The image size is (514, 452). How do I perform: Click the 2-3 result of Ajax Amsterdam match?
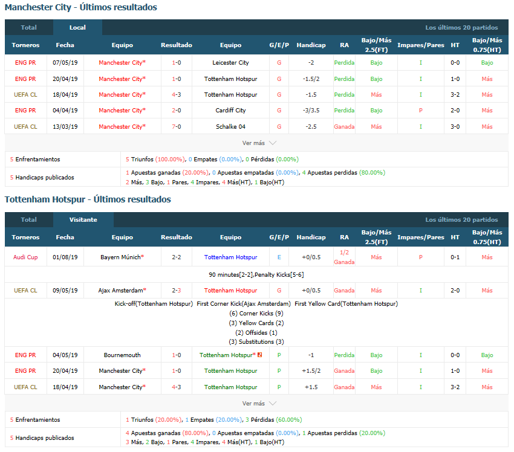(x=177, y=291)
